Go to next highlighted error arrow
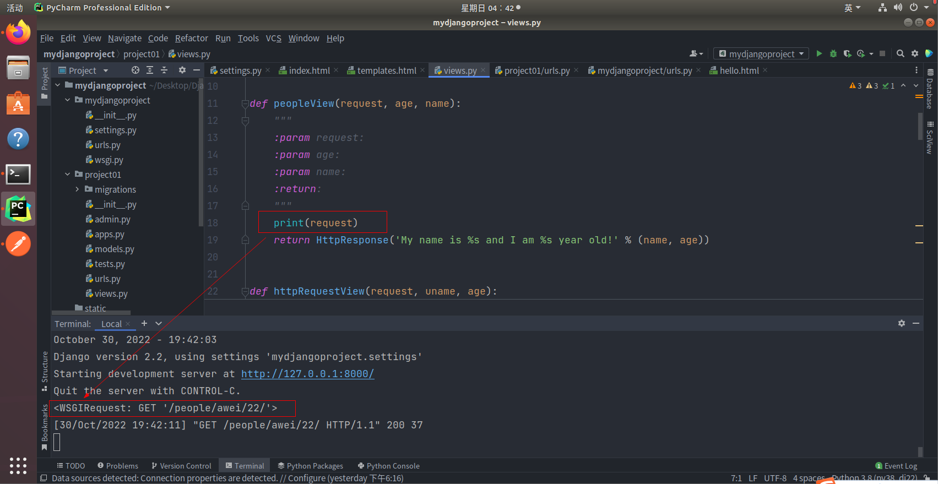 [916, 85]
